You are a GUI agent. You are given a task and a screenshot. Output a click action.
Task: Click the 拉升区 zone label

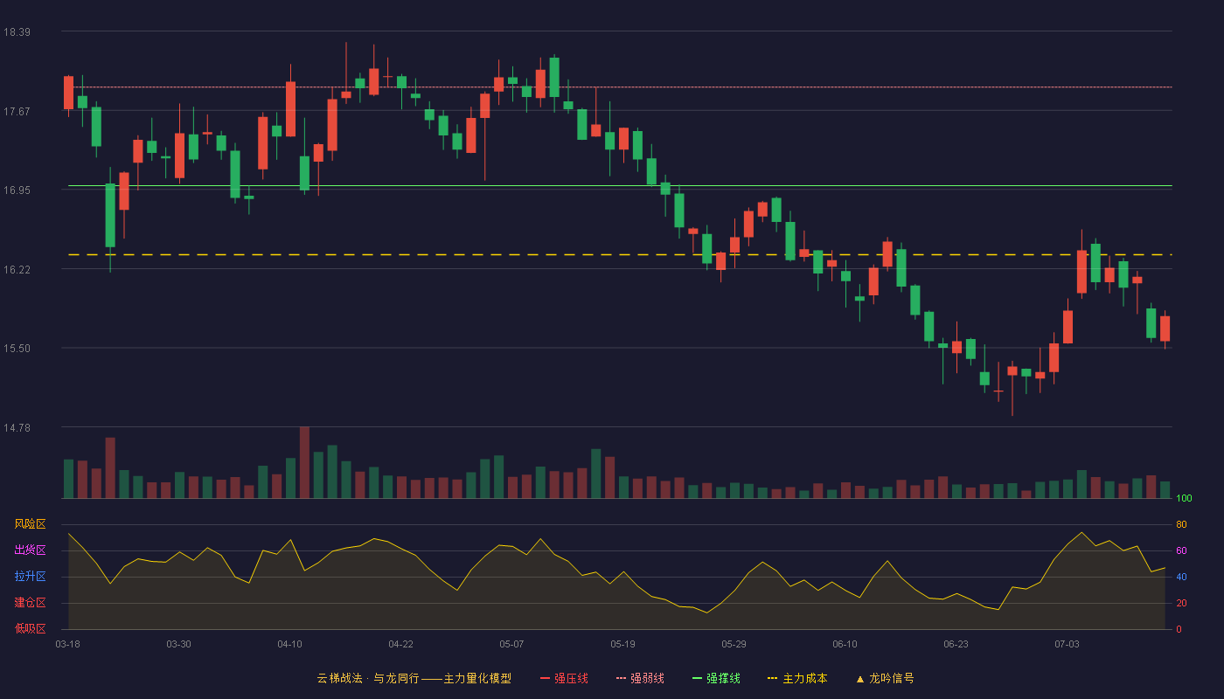tap(30, 577)
